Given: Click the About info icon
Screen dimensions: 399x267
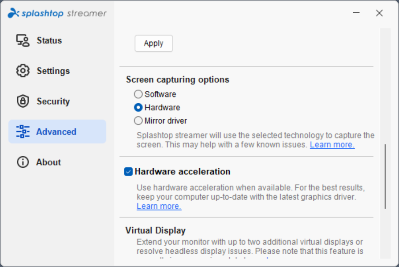Looking at the screenshot, I should click(22, 162).
